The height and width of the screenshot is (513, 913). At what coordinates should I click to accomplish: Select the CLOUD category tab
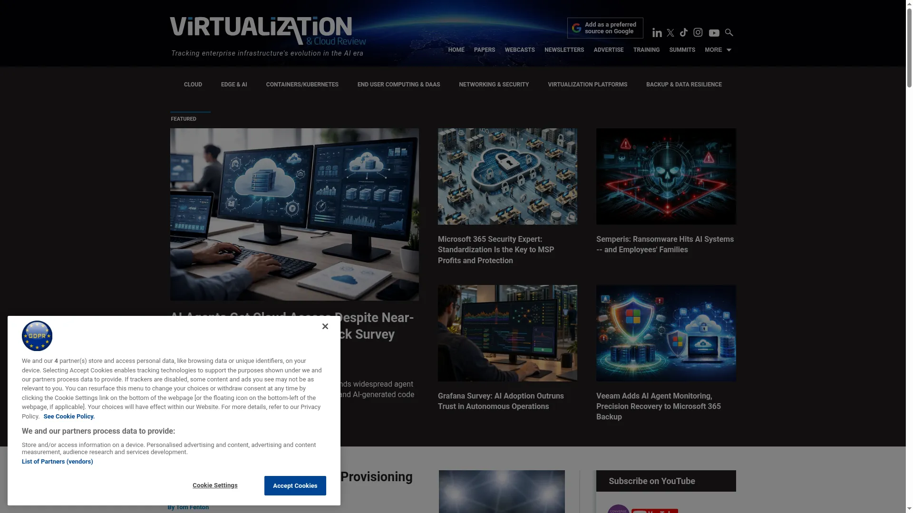[193, 85]
